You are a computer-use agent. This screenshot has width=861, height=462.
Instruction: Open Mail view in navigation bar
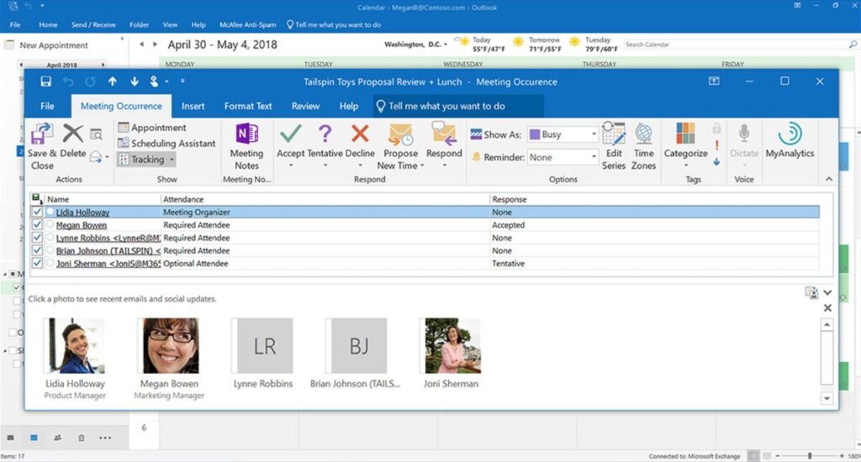pos(10,438)
